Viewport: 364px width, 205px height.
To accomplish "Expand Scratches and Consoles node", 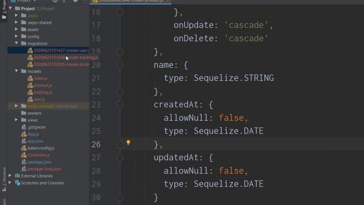I will pyautogui.click(x=10, y=183).
